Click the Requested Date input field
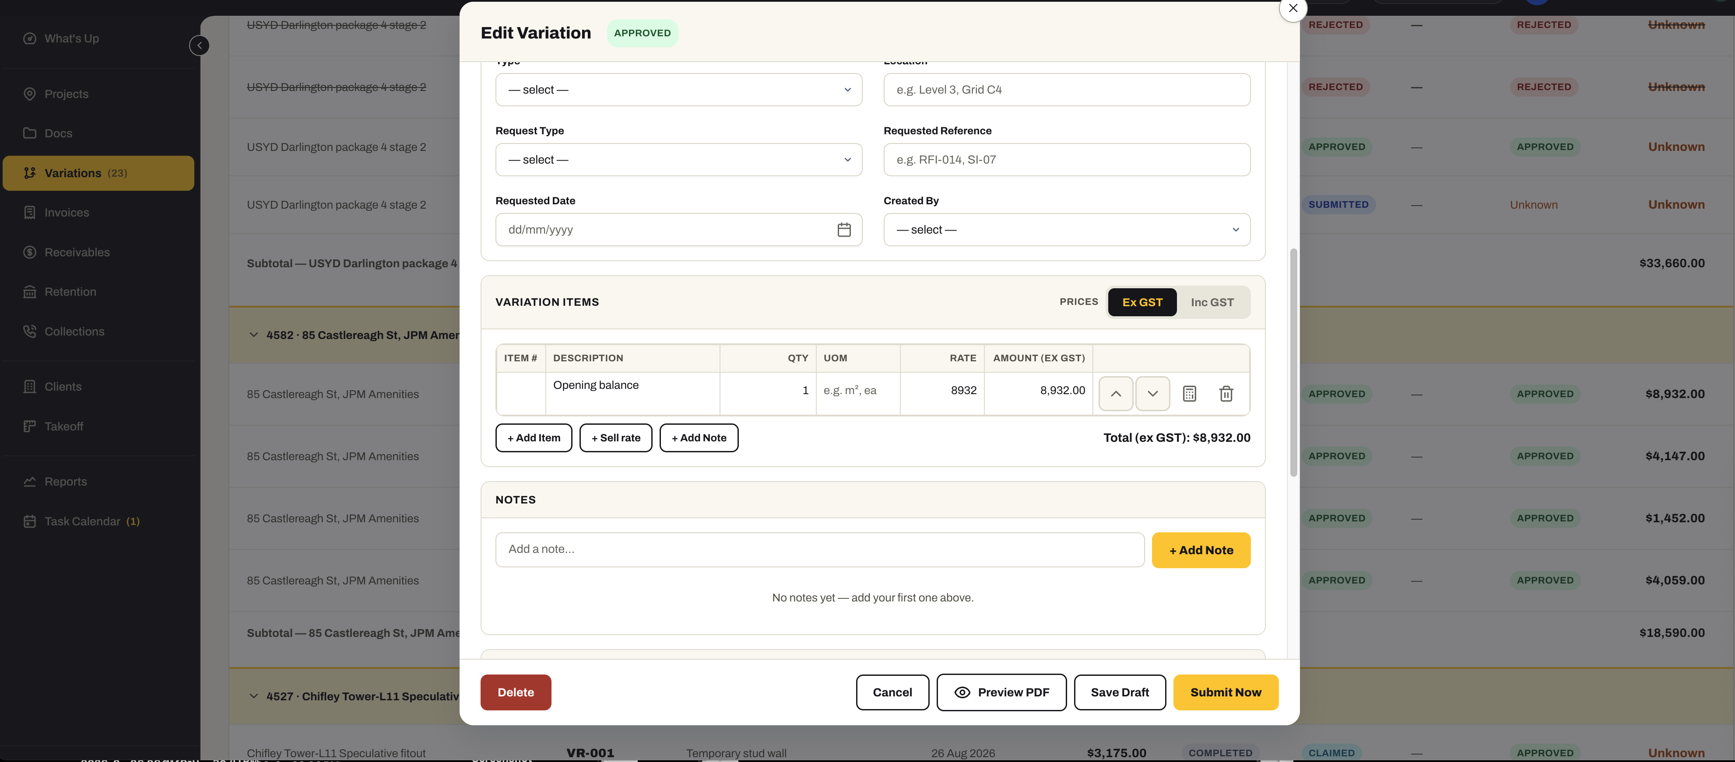Viewport: 1735px width, 762px height. coord(678,230)
